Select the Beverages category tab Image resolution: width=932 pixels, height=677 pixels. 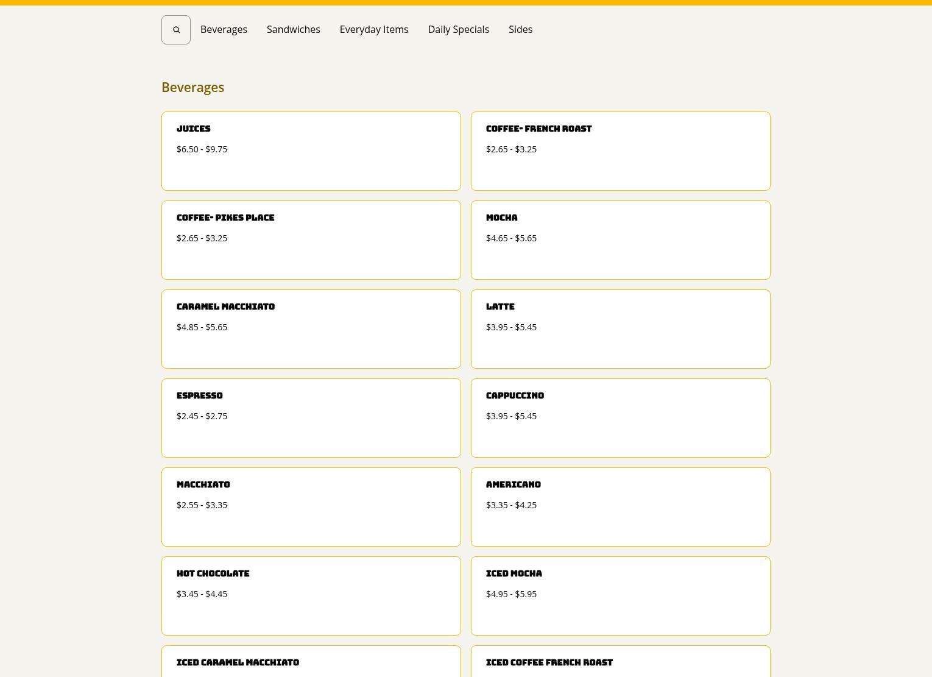[224, 30]
